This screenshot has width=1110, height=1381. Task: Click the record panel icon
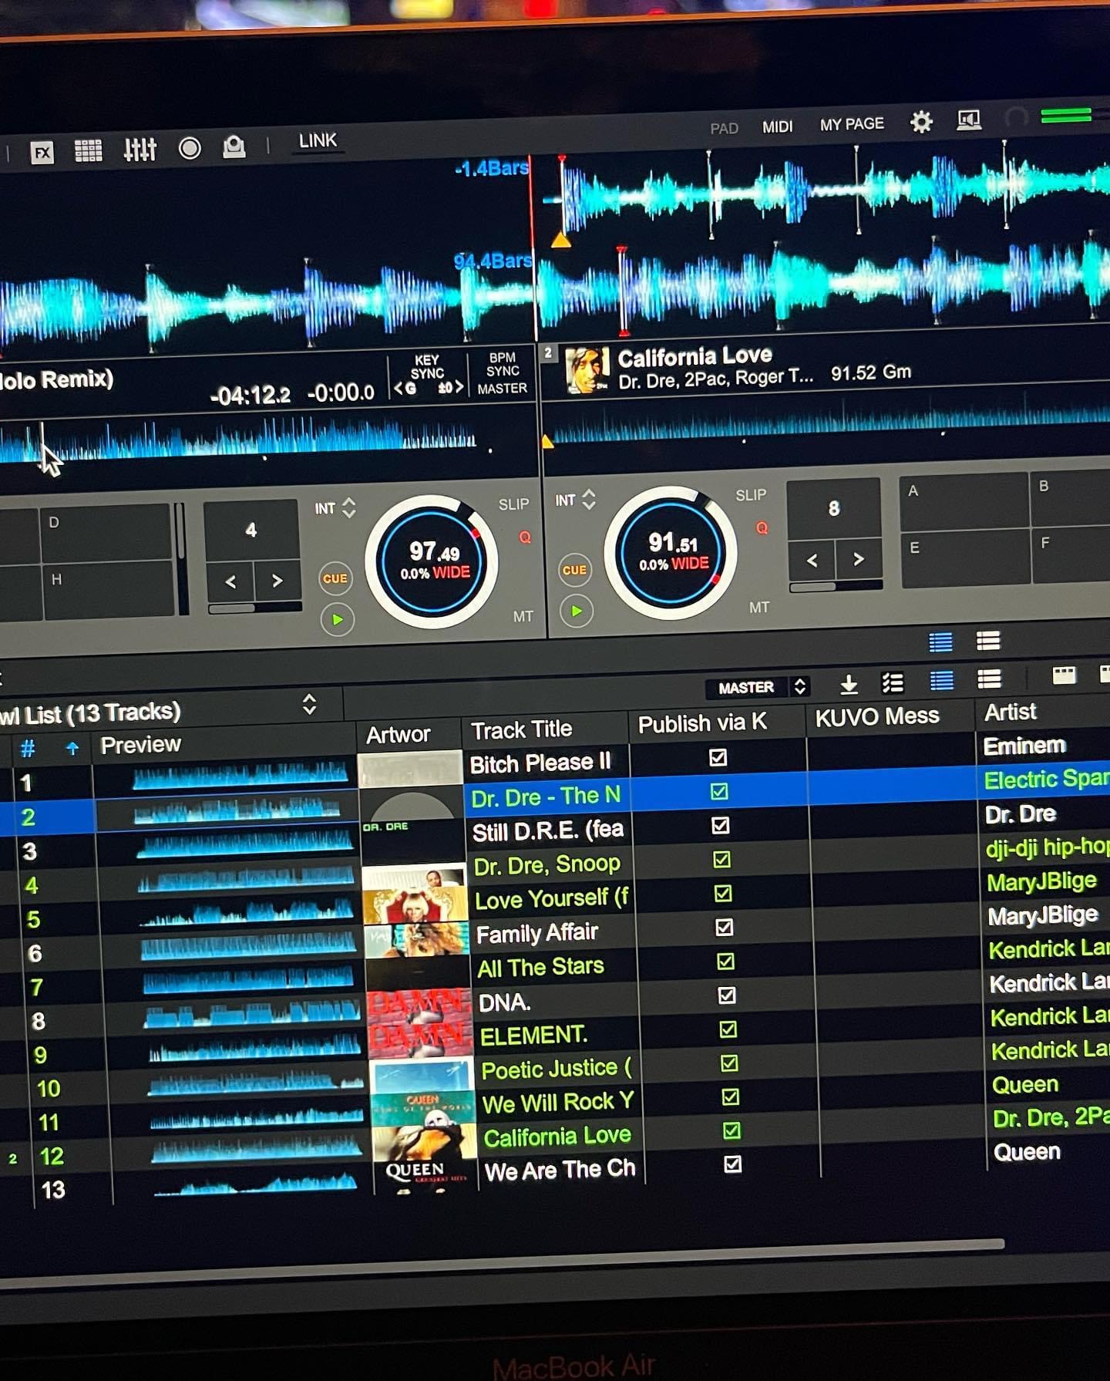point(190,148)
